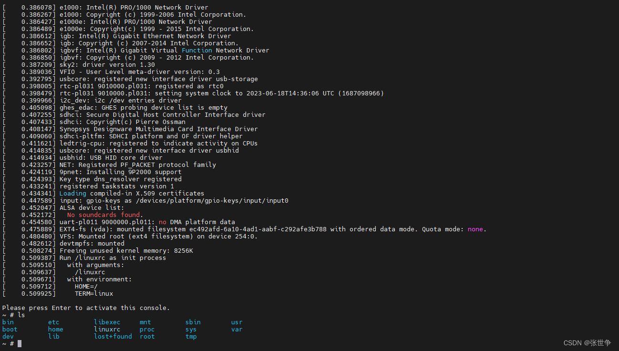Screen dimensions: 619x351
Task: Click 'sdhci: Copyright(c) Pierre Ossman' line
Action: click(123, 122)
